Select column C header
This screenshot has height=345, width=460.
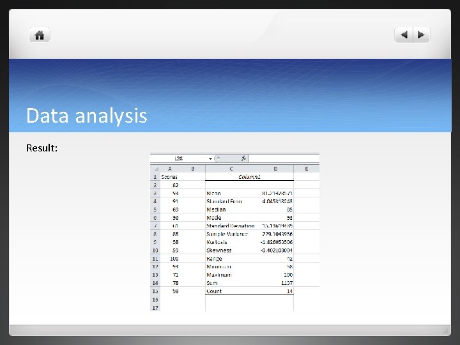231,169
